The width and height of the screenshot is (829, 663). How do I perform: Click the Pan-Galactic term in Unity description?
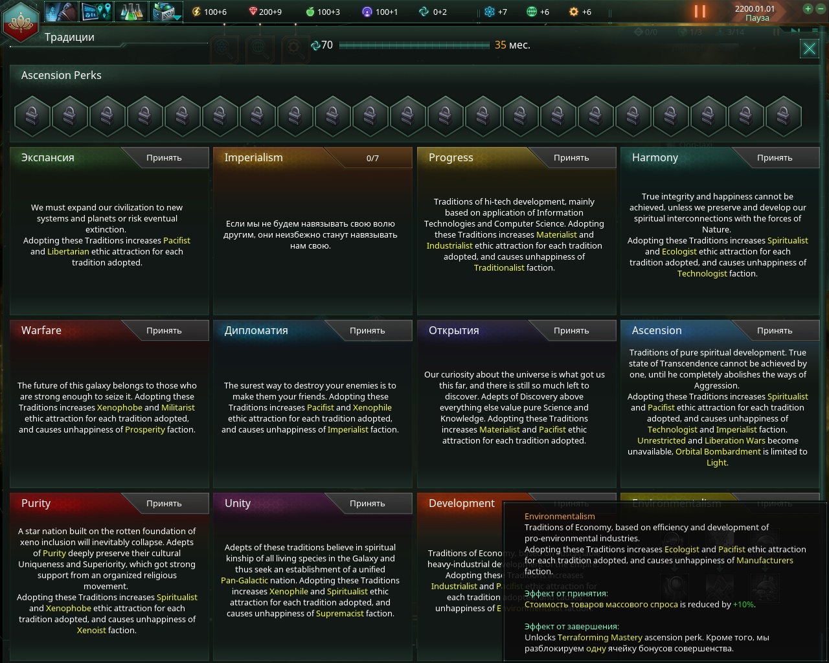tap(244, 580)
